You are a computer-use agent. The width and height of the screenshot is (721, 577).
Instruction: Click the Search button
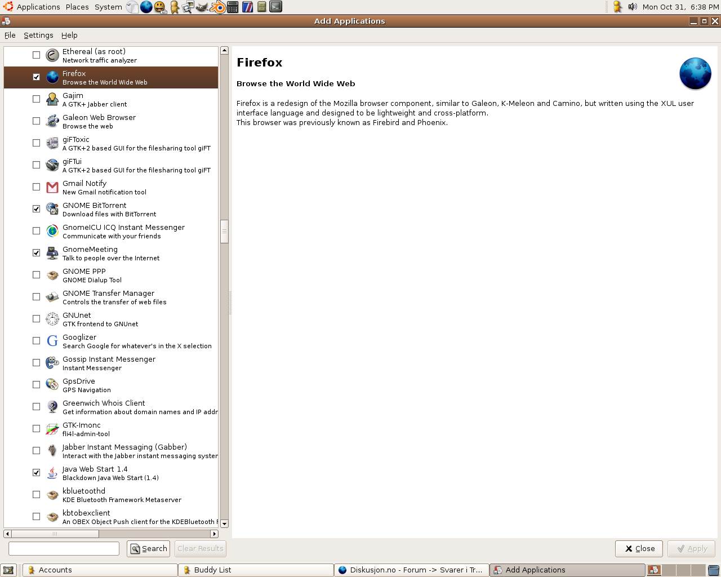149,548
